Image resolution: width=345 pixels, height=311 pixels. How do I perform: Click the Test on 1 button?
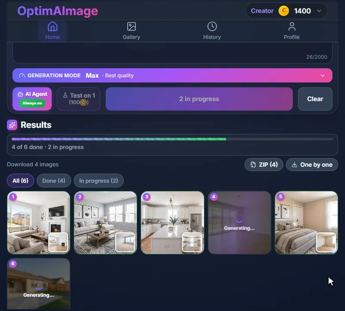coord(78,99)
